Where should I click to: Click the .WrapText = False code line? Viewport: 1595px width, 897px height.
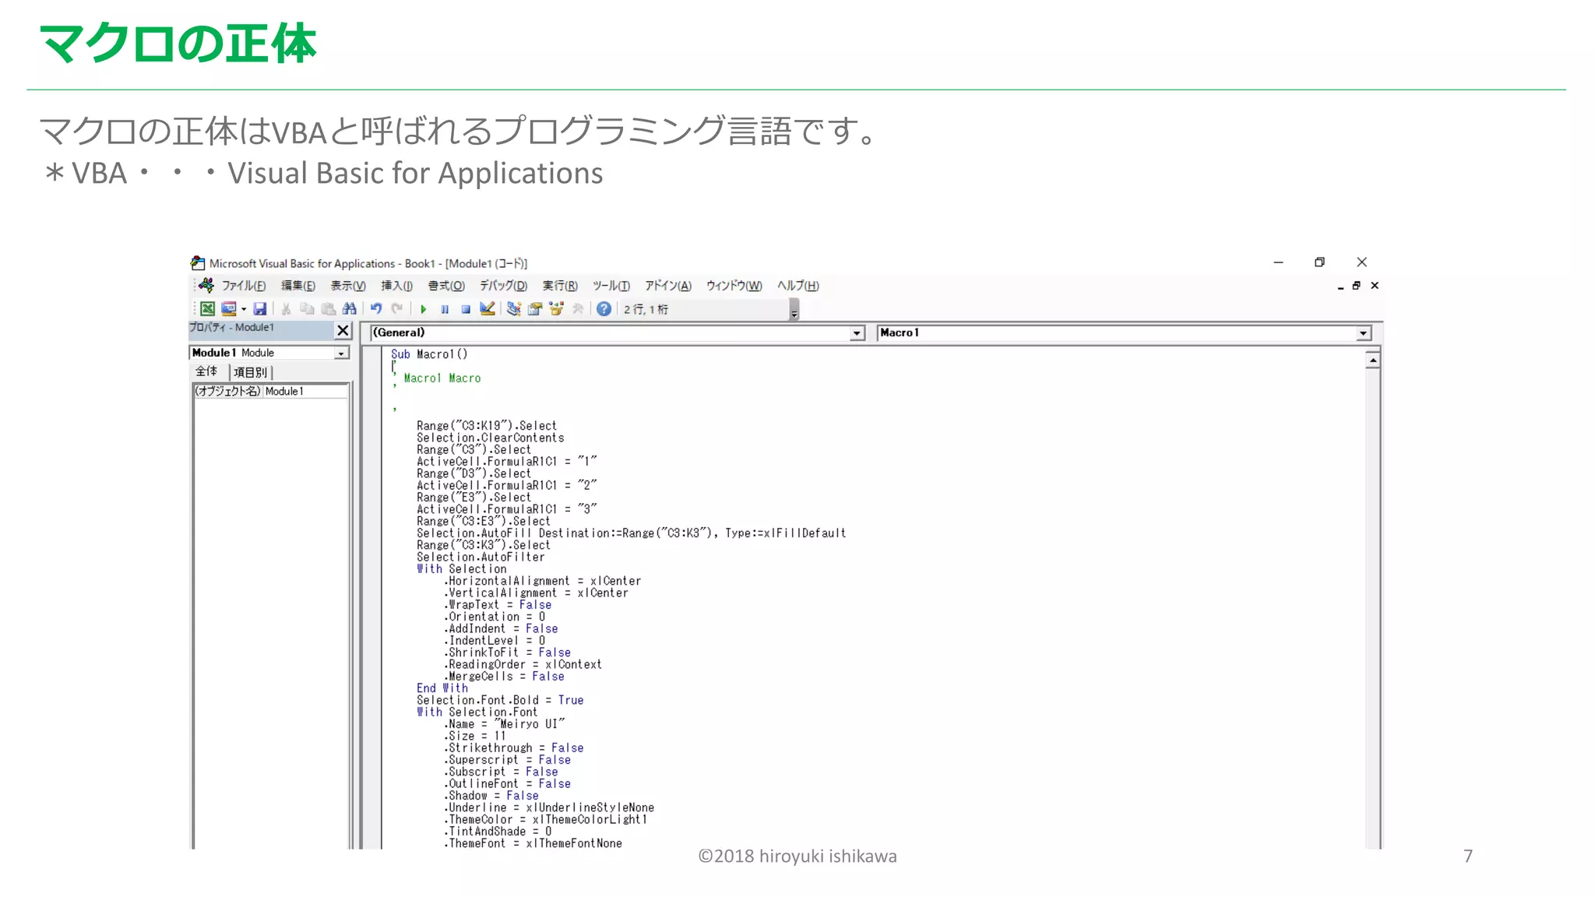pyautogui.click(x=498, y=605)
